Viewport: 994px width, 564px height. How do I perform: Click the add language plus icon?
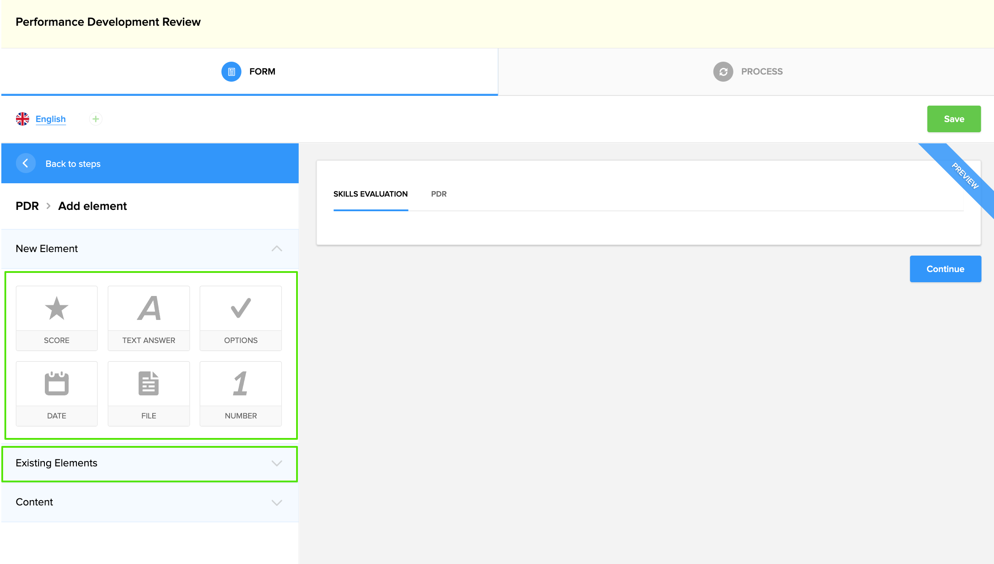[95, 119]
